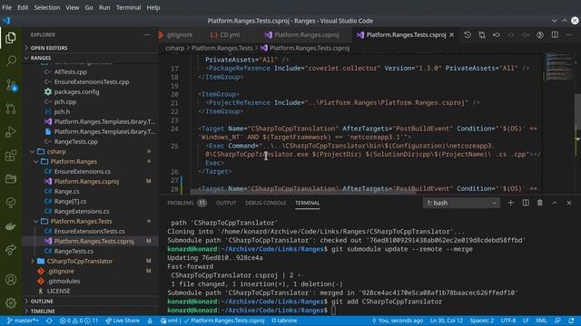
Task: Open .gitmodules file in the explorer
Action: (x=64, y=281)
